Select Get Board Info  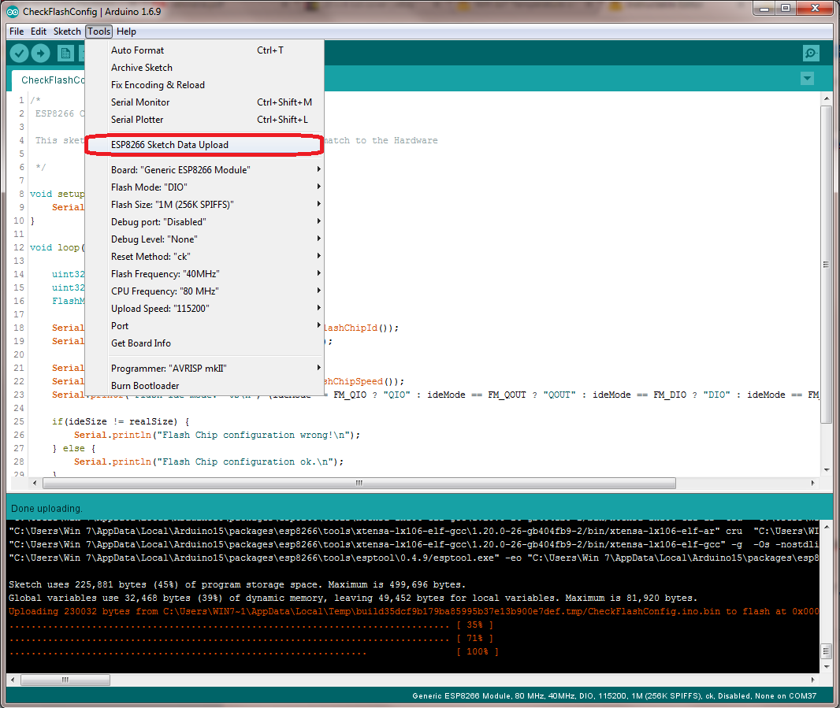coord(141,343)
